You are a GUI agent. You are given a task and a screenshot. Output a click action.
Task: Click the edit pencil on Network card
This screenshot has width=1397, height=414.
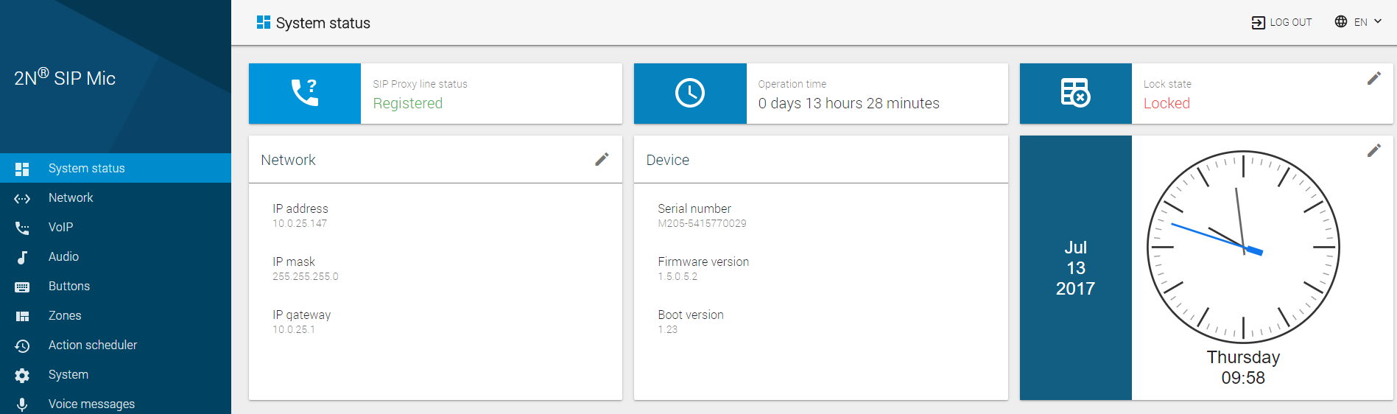602,159
